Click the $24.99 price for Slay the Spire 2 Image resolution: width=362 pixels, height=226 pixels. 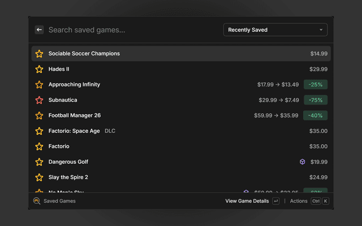point(318,177)
